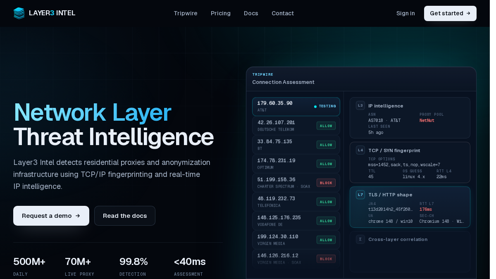Click BLOCK badge for Charter Spectrum row
Image resolution: width=496 pixels, height=279 pixels.
(x=326, y=183)
